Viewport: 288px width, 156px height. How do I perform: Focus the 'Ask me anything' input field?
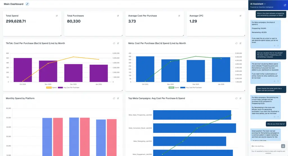pyautogui.click(x=264, y=146)
